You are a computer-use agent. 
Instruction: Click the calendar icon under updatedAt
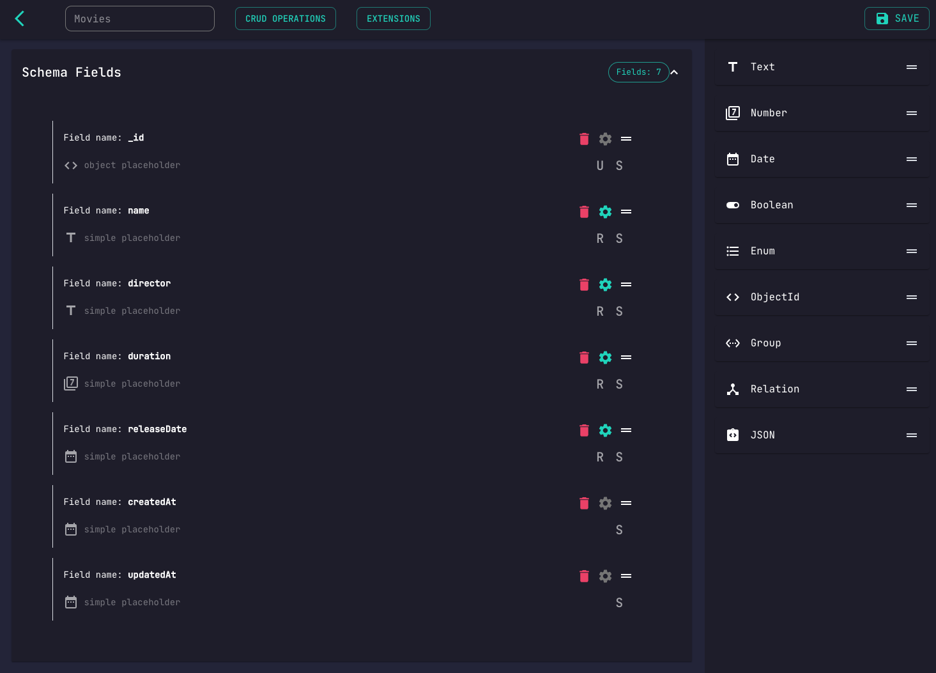click(71, 602)
